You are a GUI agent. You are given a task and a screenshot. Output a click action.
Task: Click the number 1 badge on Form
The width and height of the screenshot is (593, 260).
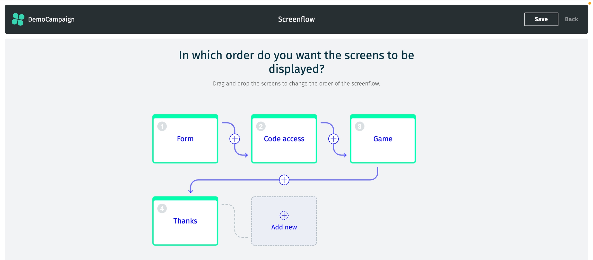coord(162,126)
